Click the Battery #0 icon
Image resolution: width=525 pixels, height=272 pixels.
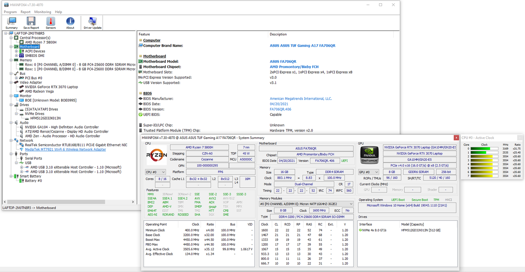(22, 181)
